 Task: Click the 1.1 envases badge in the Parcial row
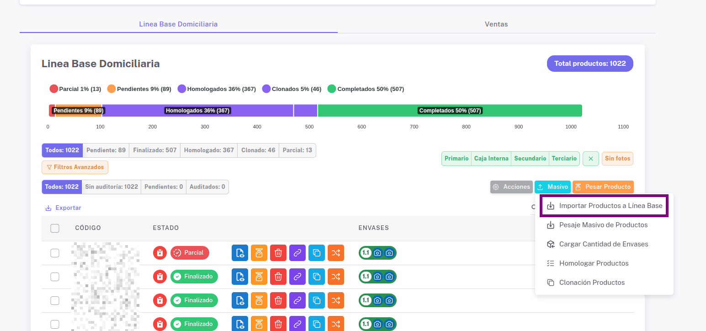[x=366, y=253]
